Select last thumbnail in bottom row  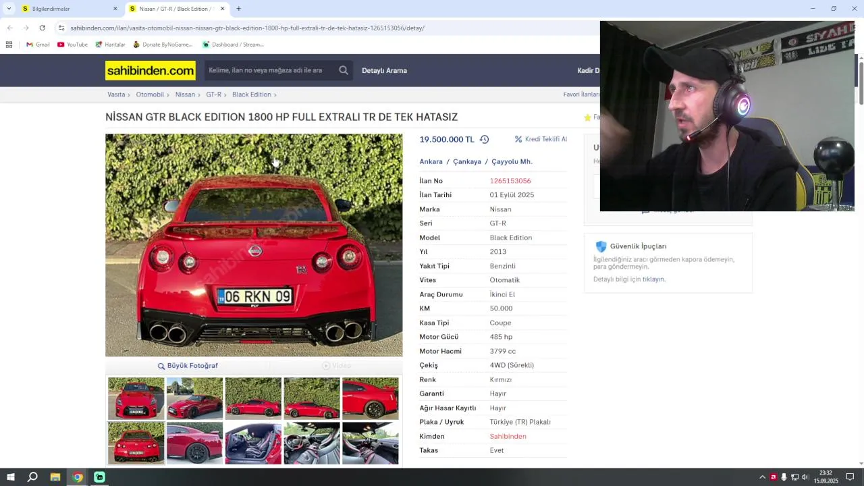click(x=371, y=443)
